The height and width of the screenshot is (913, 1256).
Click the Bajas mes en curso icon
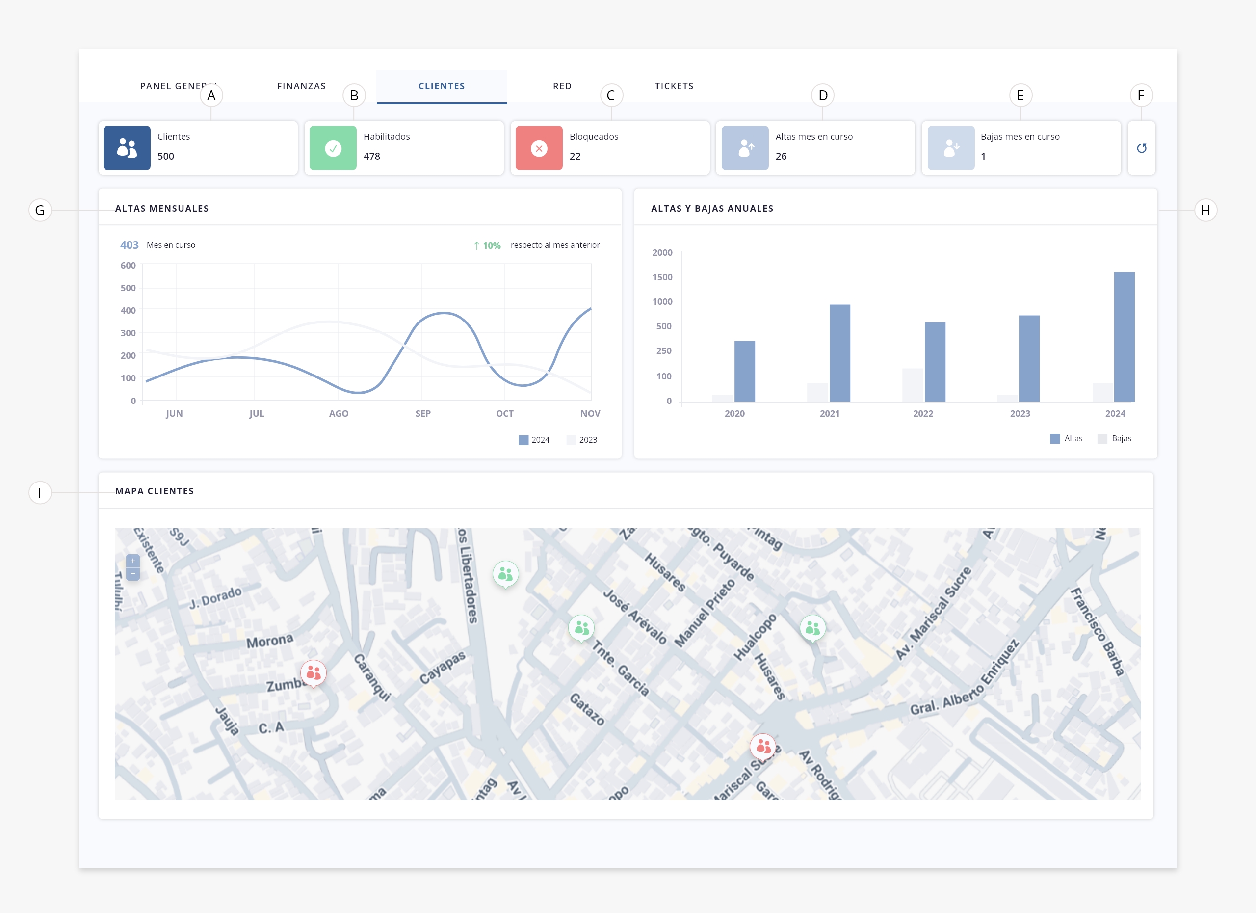click(x=951, y=148)
